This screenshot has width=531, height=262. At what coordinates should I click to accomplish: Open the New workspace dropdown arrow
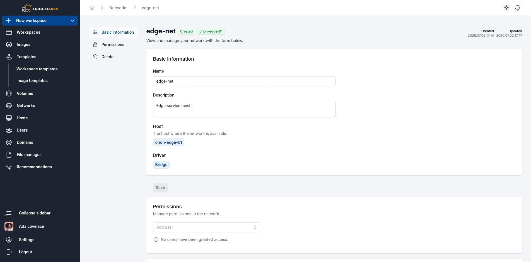click(x=73, y=21)
